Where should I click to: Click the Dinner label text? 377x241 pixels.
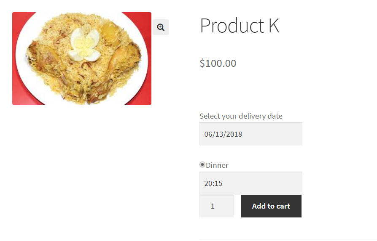[x=217, y=165]
